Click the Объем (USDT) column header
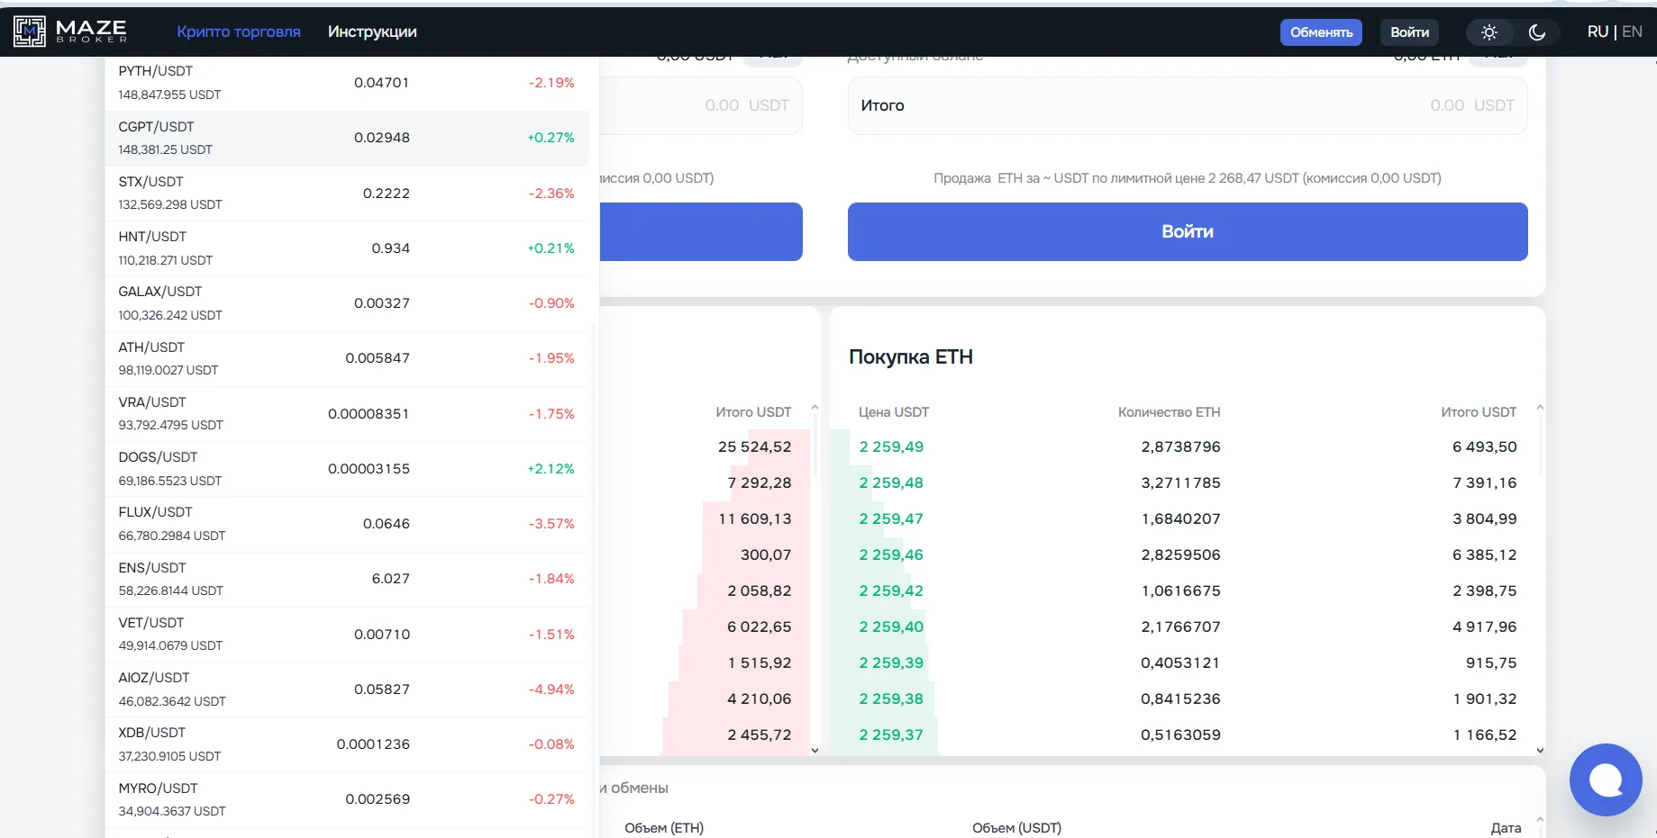This screenshot has width=1657, height=838. (x=1016, y=828)
